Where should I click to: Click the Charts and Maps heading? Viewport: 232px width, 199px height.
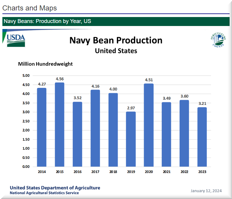pyautogui.click(x=30, y=8)
